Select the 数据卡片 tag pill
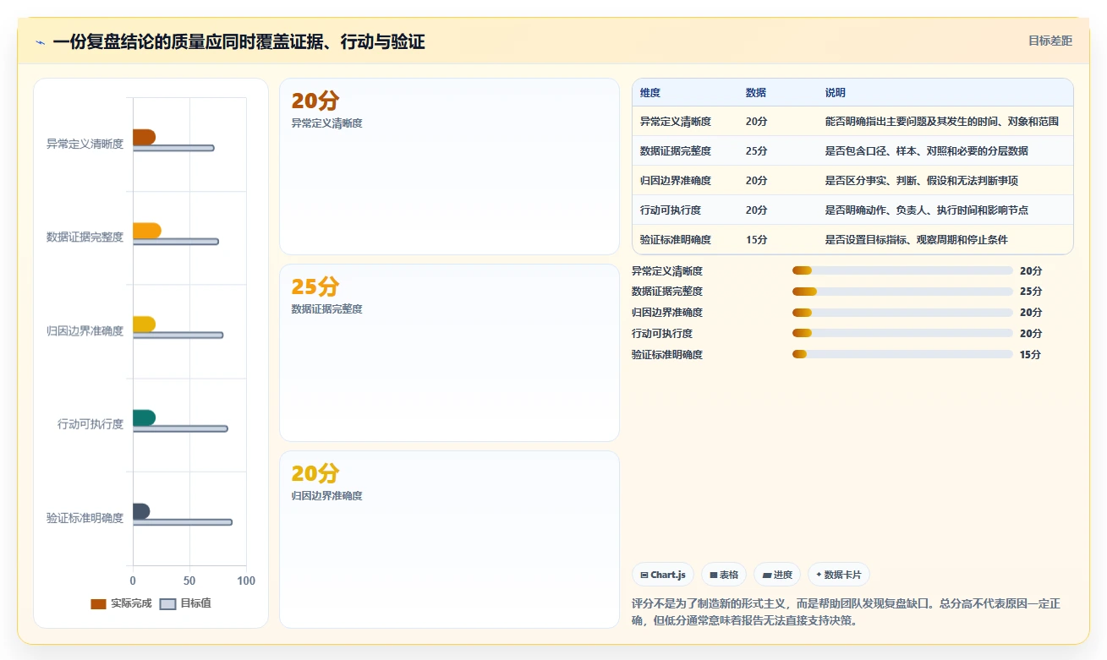 coord(839,575)
